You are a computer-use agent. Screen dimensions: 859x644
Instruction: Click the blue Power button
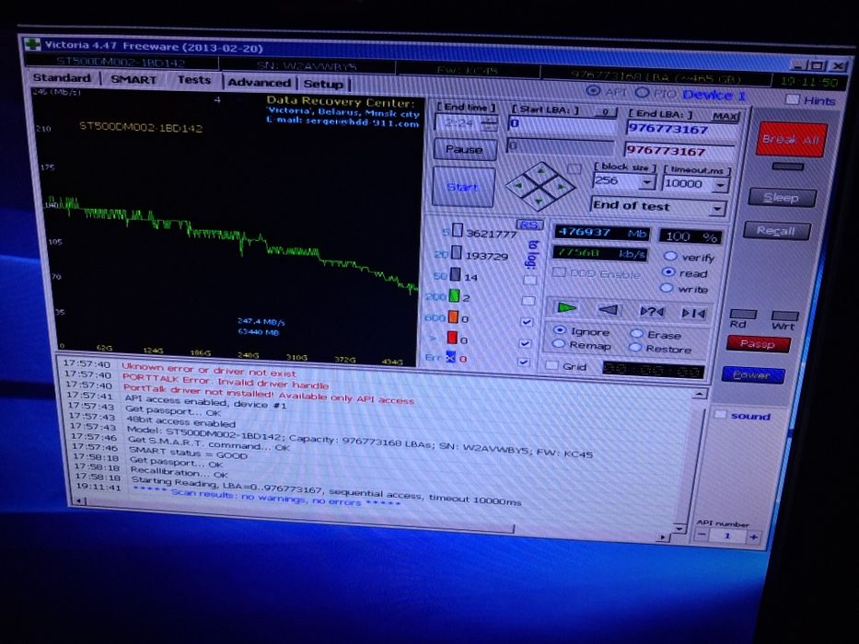[x=752, y=375]
